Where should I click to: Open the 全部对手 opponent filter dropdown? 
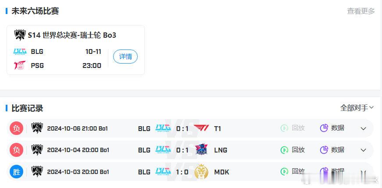pos(357,108)
